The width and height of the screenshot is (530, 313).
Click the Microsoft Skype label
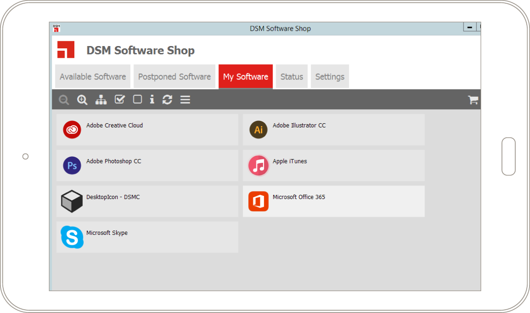[x=107, y=233]
